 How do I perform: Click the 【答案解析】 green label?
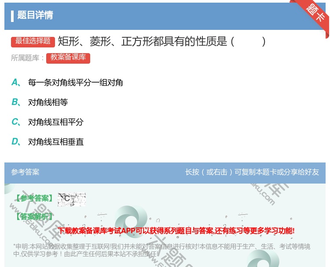coord(34,216)
